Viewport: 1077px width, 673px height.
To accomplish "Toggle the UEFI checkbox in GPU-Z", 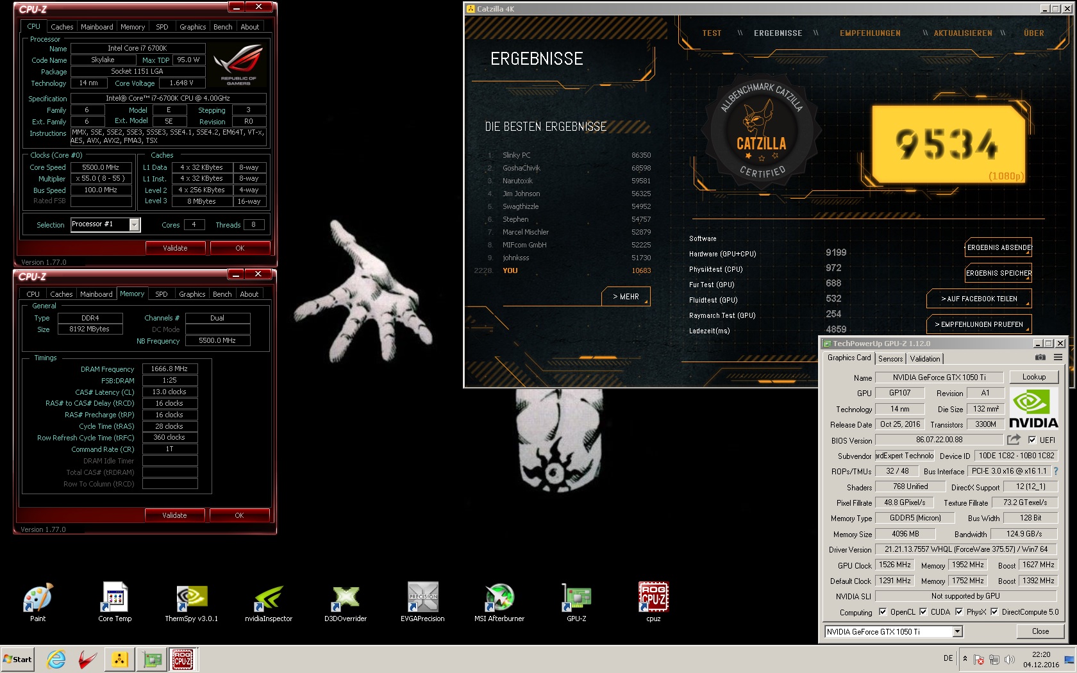I will tap(1032, 440).
